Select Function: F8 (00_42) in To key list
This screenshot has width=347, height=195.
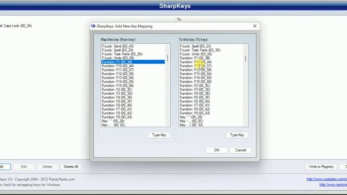[x=211, y=109]
